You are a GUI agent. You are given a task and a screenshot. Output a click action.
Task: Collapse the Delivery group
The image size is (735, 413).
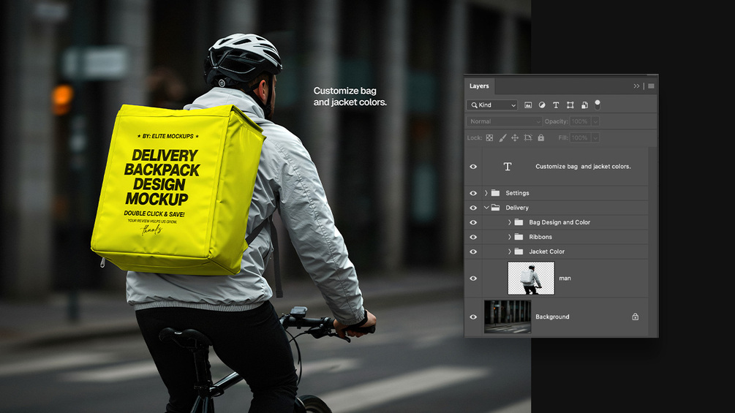point(486,208)
